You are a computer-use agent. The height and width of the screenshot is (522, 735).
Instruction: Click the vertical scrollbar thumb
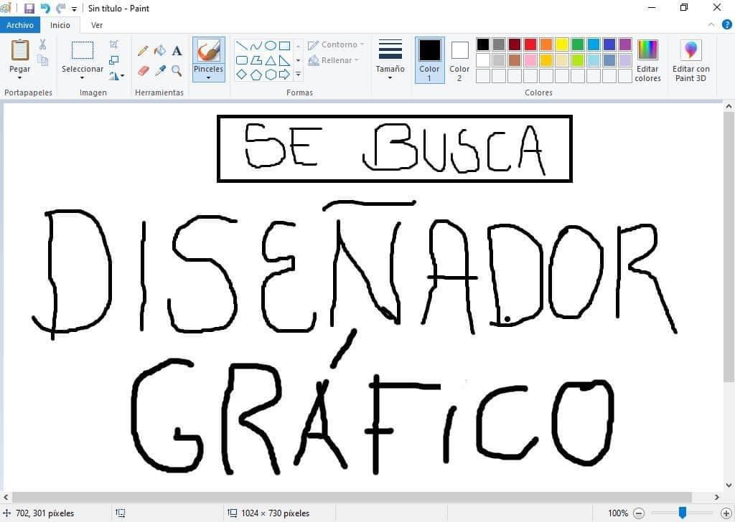click(729, 247)
